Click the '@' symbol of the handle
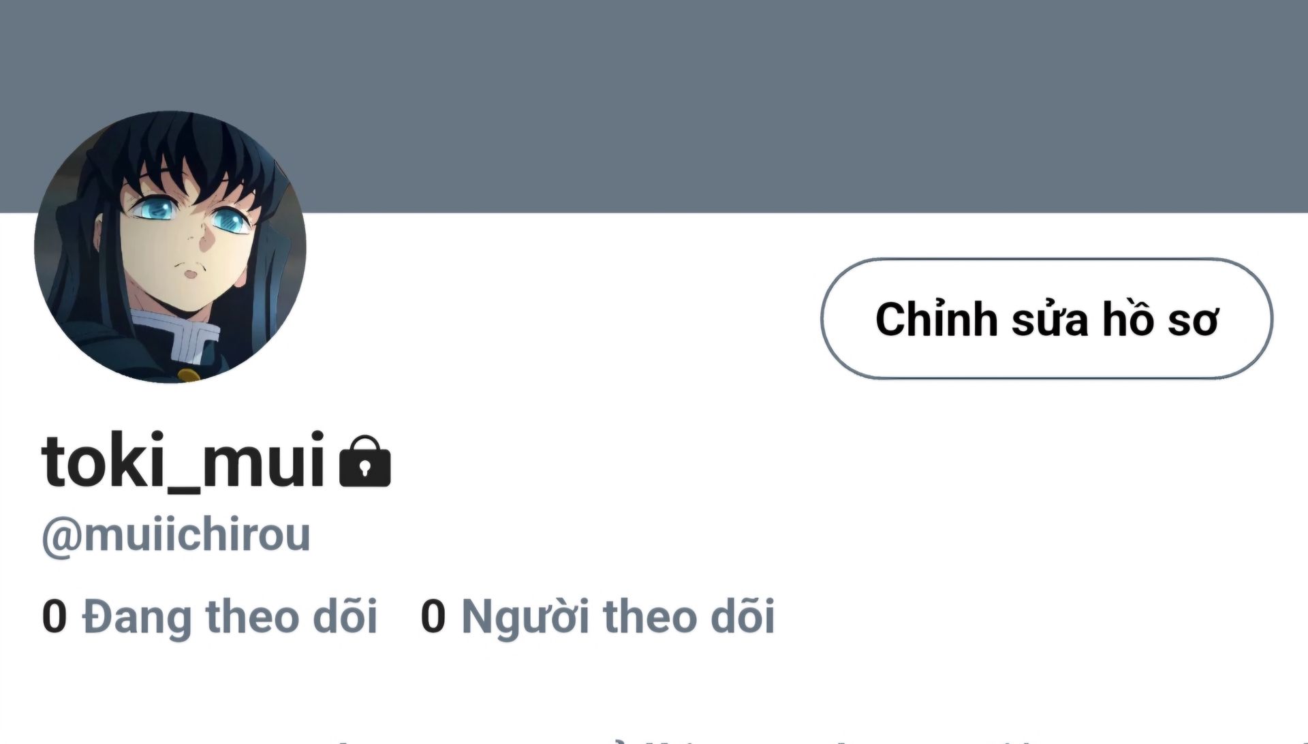The height and width of the screenshot is (744, 1308). coord(61,537)
